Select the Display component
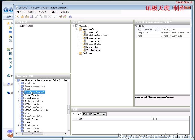Viewport: 195px width, 140px height. pos(29,89)
